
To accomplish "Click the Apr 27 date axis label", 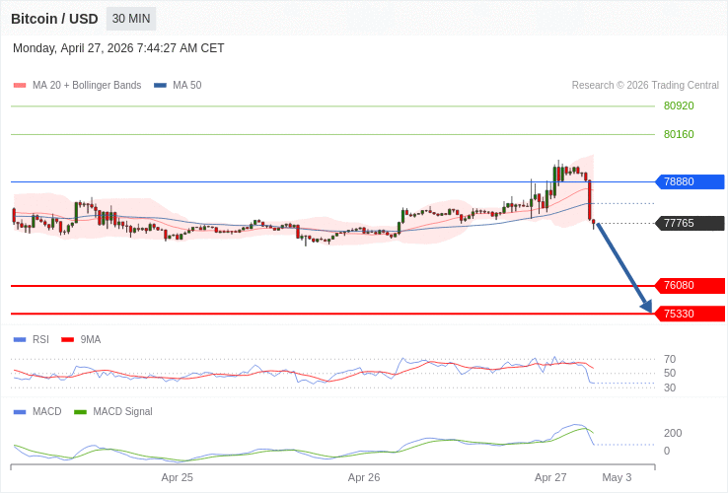I will coord(550,477).
